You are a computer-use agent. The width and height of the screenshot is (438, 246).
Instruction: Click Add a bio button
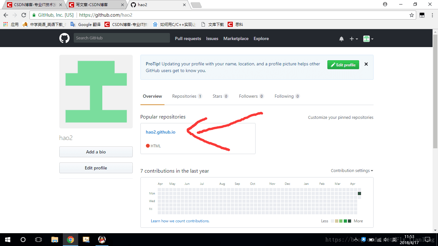tap(96, 152)
